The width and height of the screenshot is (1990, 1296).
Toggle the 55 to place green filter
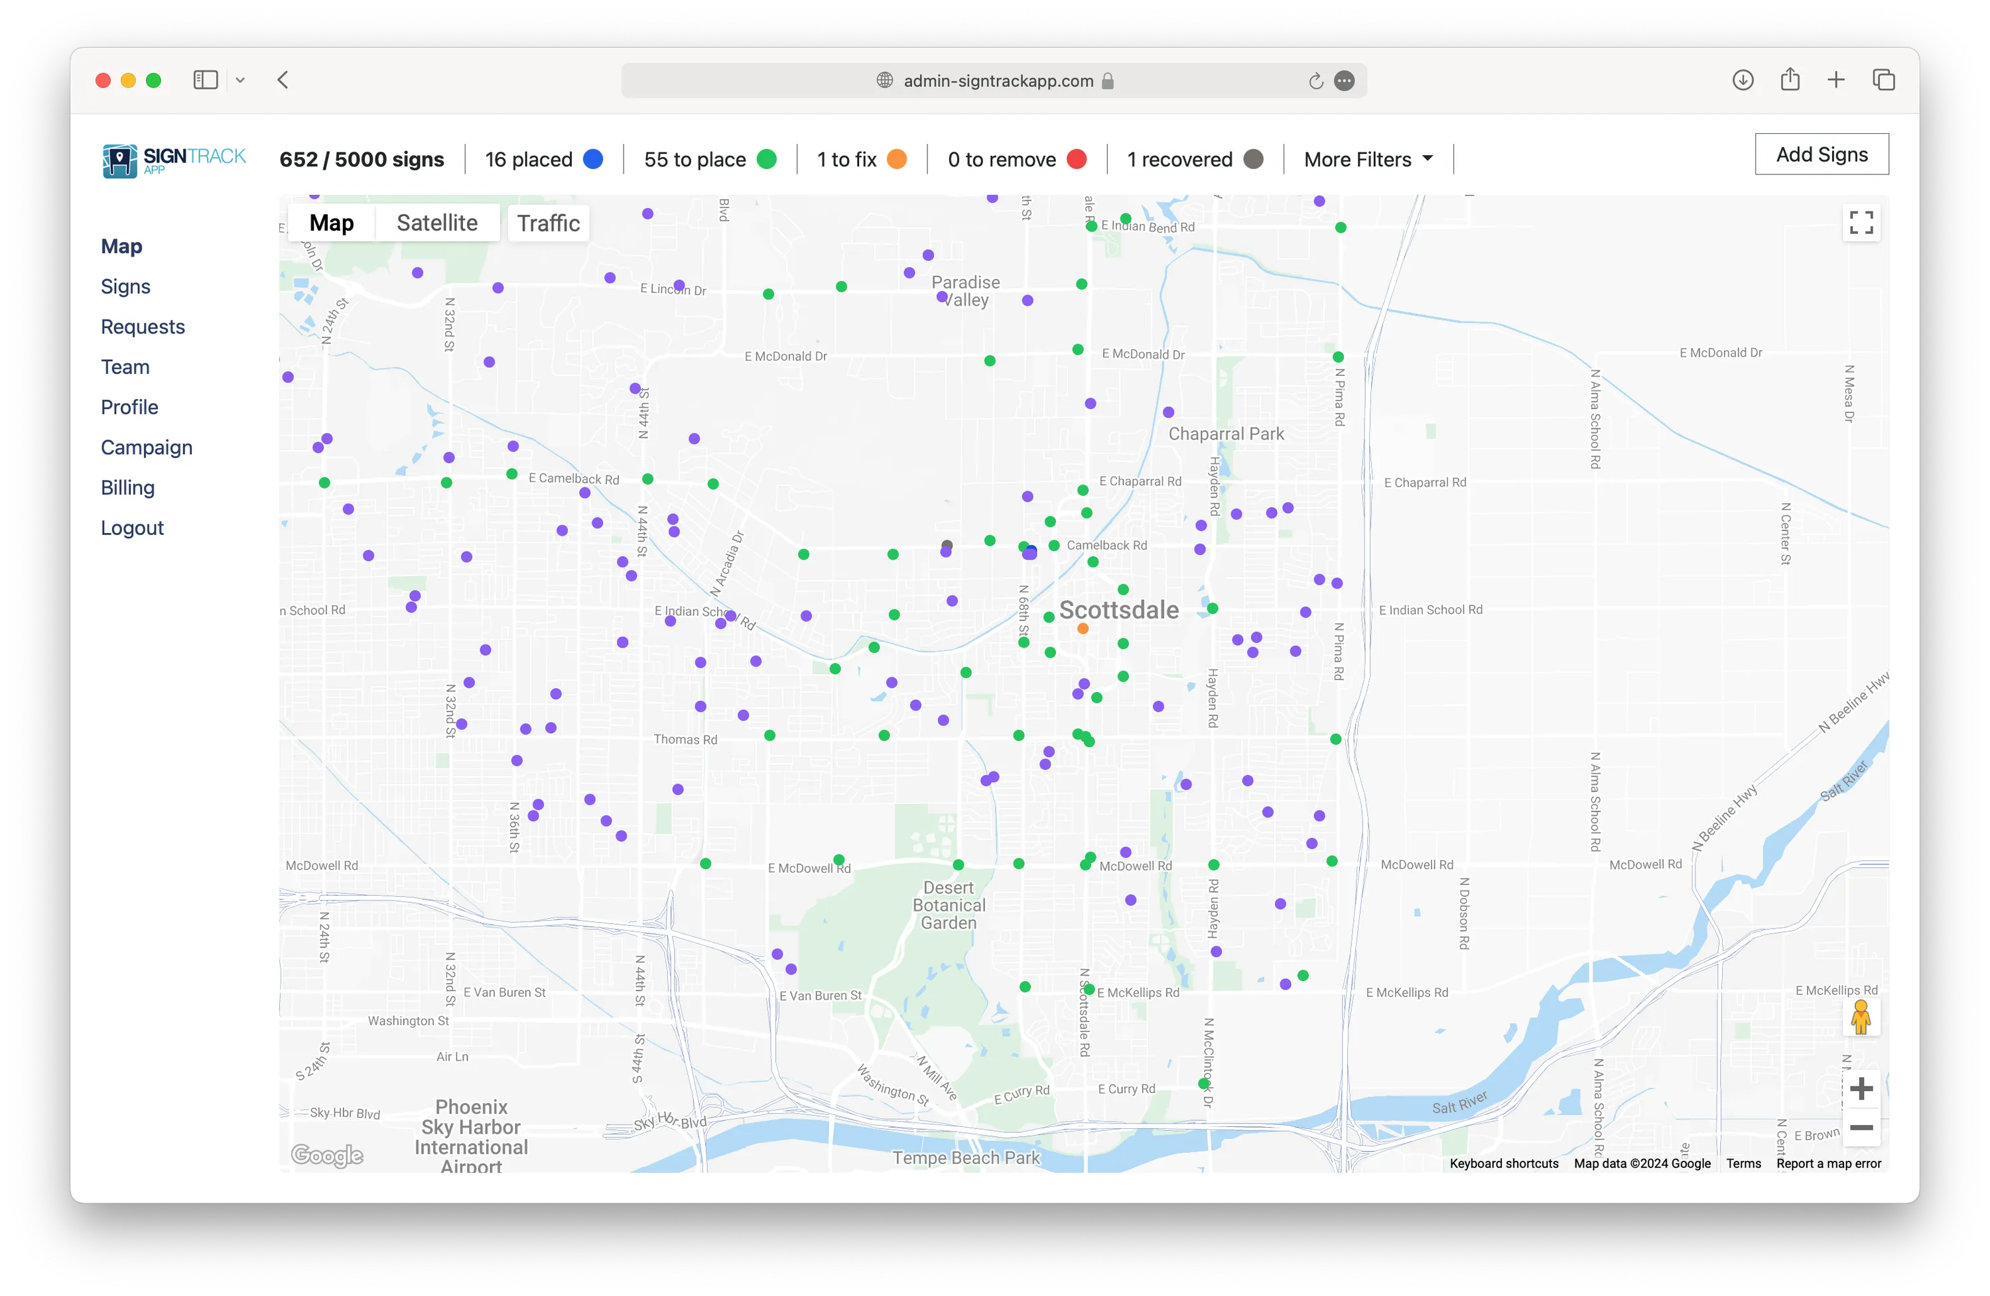click(710, 160)
